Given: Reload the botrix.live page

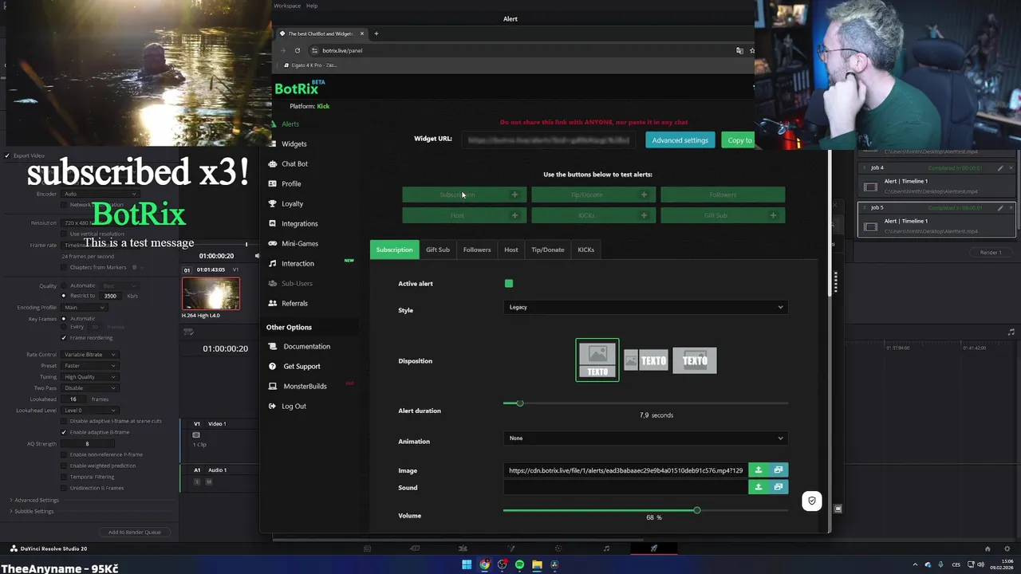Looking at the screenshot, I should click(298, 50).
